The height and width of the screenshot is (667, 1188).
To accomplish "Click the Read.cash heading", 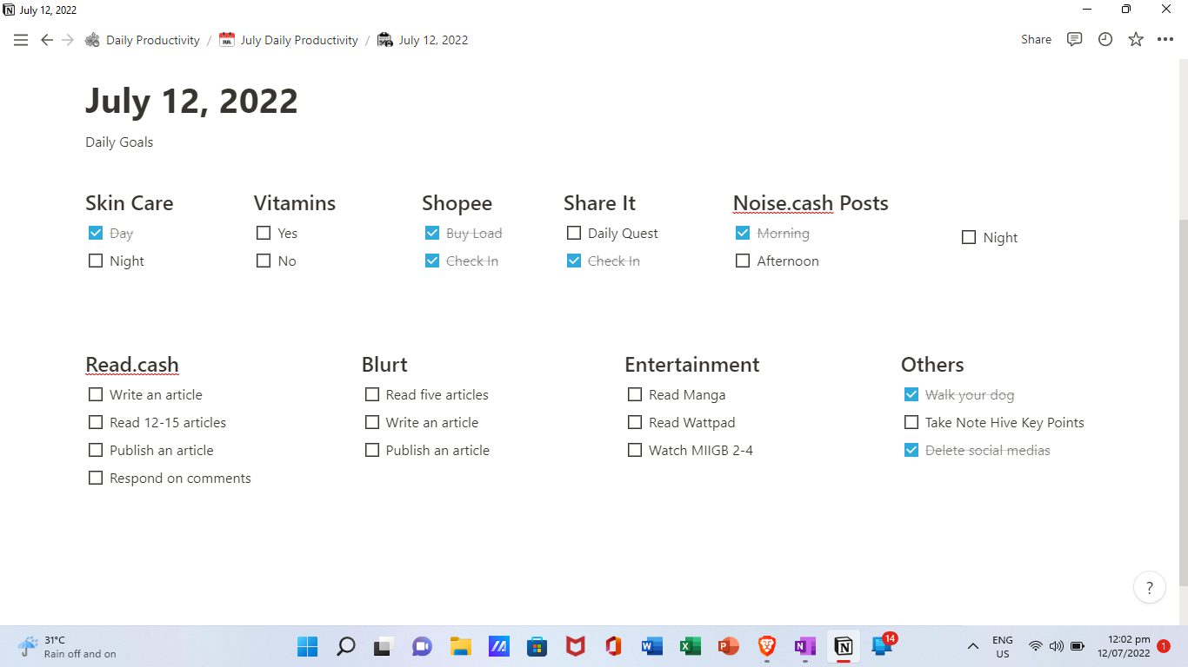I will pos(132,365).
